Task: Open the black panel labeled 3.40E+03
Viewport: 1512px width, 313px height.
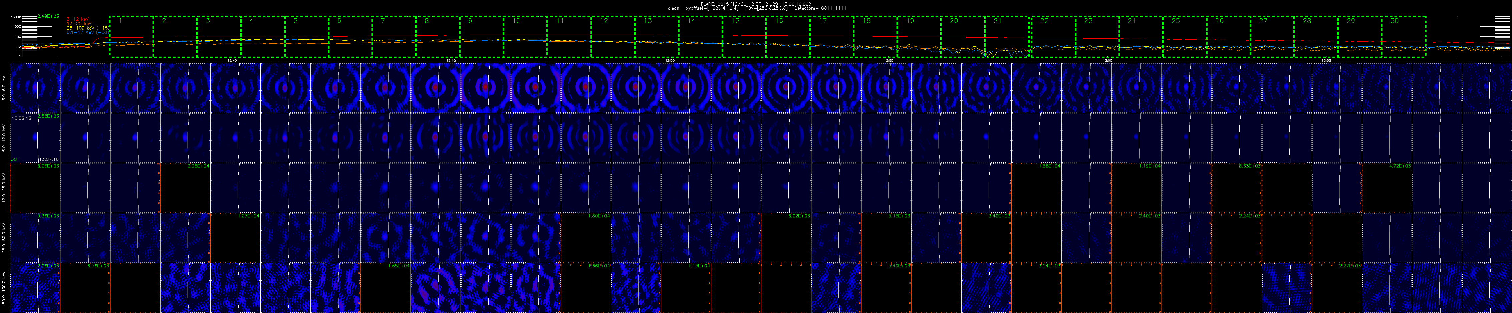Action: 987,237
